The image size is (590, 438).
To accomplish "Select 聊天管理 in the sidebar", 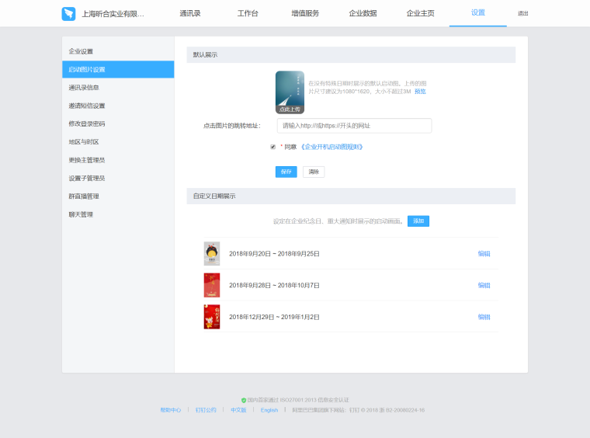I will click(x=82, y=214).
